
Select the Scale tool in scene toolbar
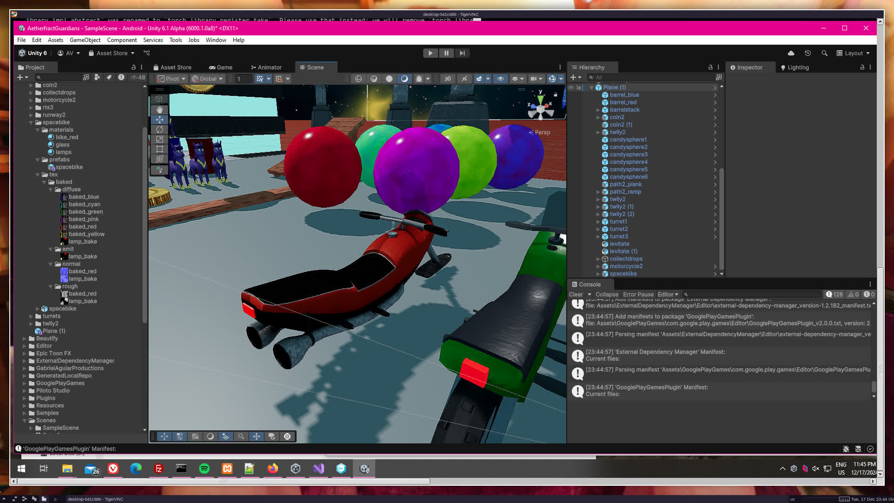[159, 139]
